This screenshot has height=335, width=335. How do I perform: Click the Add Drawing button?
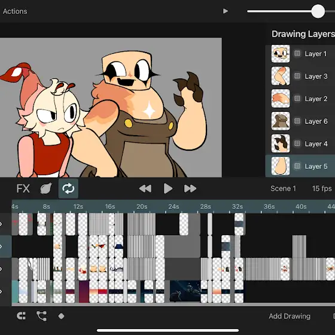point(290,316)
